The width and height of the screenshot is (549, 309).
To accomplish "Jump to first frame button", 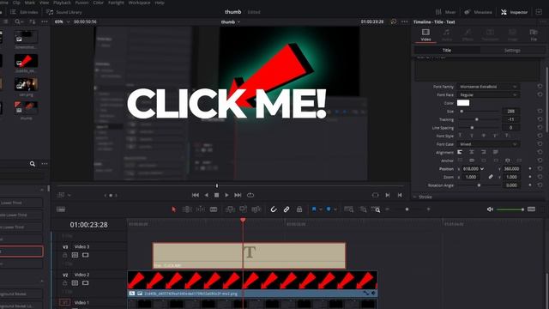I will point(196,195).
